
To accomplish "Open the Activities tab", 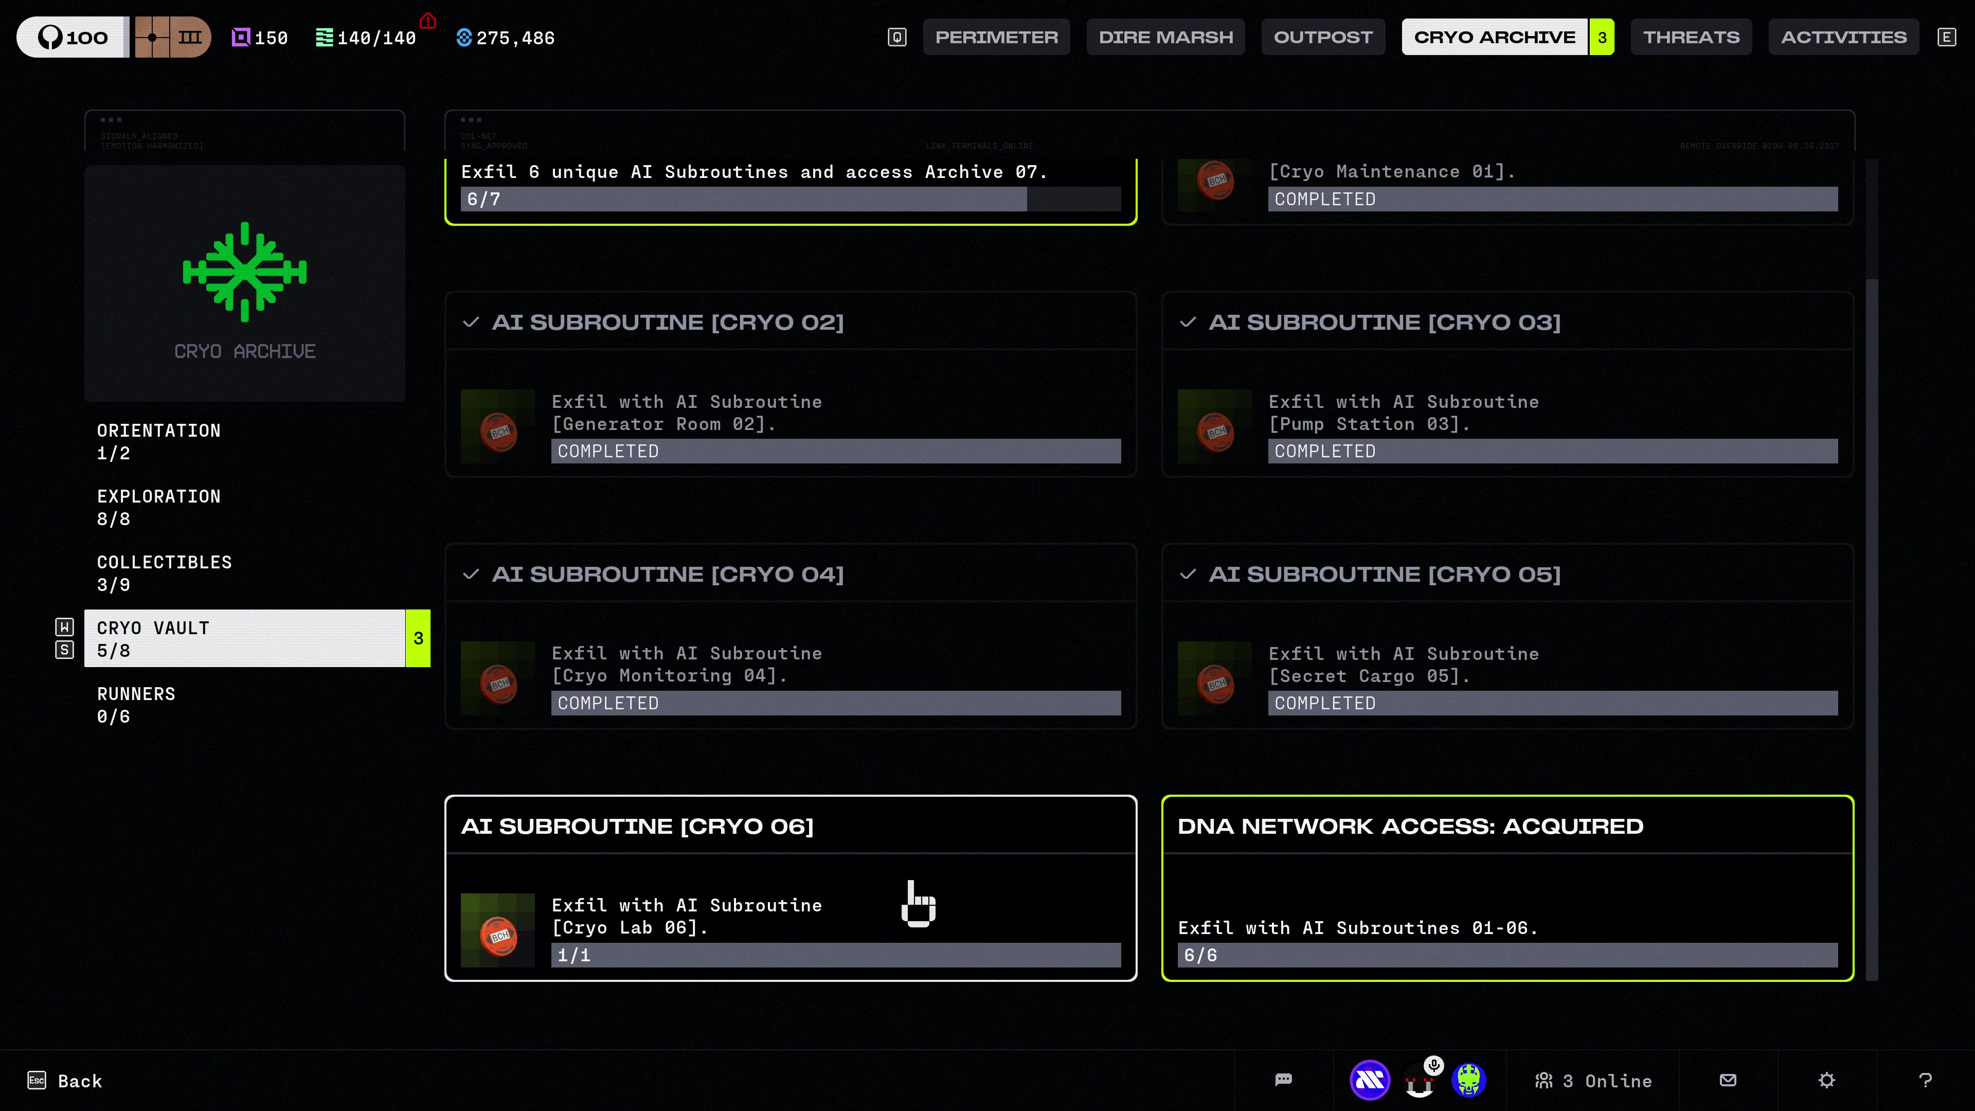I will (1843, 37).
